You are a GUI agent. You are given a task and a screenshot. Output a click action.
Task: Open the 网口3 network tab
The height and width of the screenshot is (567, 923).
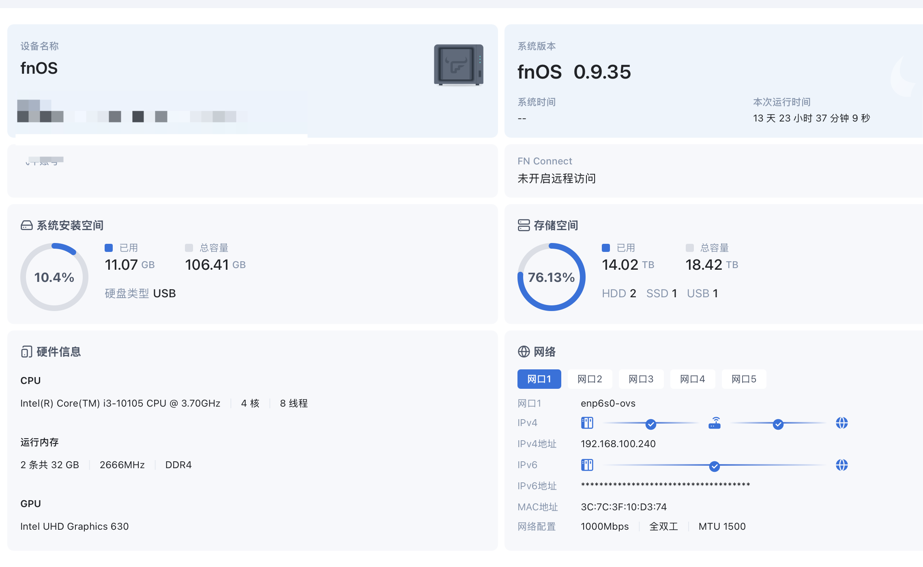(641, 379)
